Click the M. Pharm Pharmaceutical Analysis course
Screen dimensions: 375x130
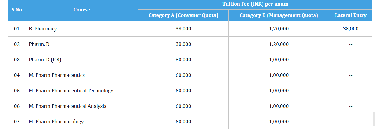coord(67,106)
